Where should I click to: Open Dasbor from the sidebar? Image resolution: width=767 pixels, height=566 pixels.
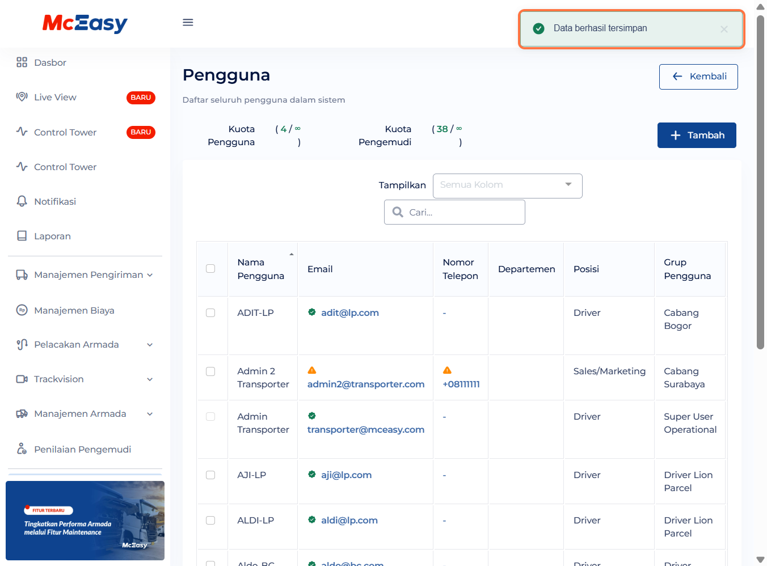(50, 62)
